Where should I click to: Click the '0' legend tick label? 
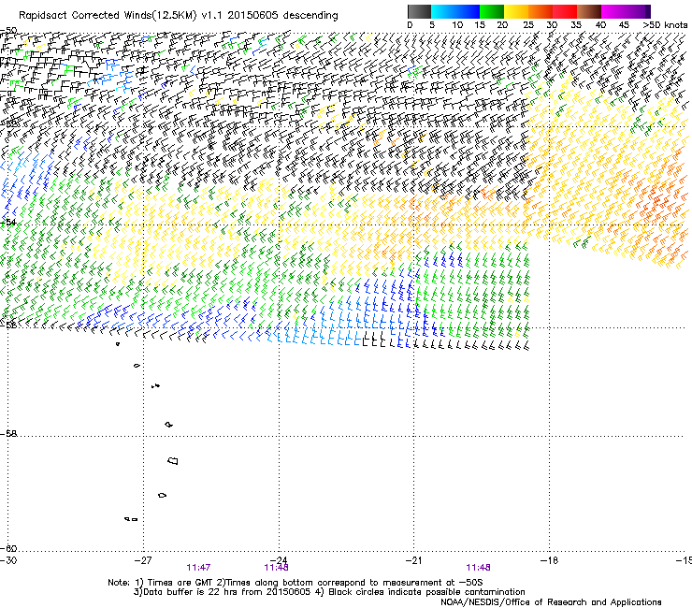(410, 25)
